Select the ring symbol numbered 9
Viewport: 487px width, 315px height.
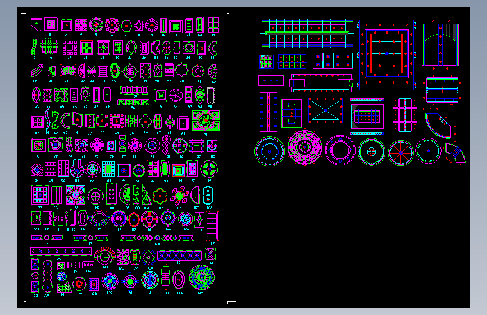click(152, 25)
